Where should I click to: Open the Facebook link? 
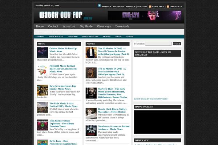click(x=118, y=7)
